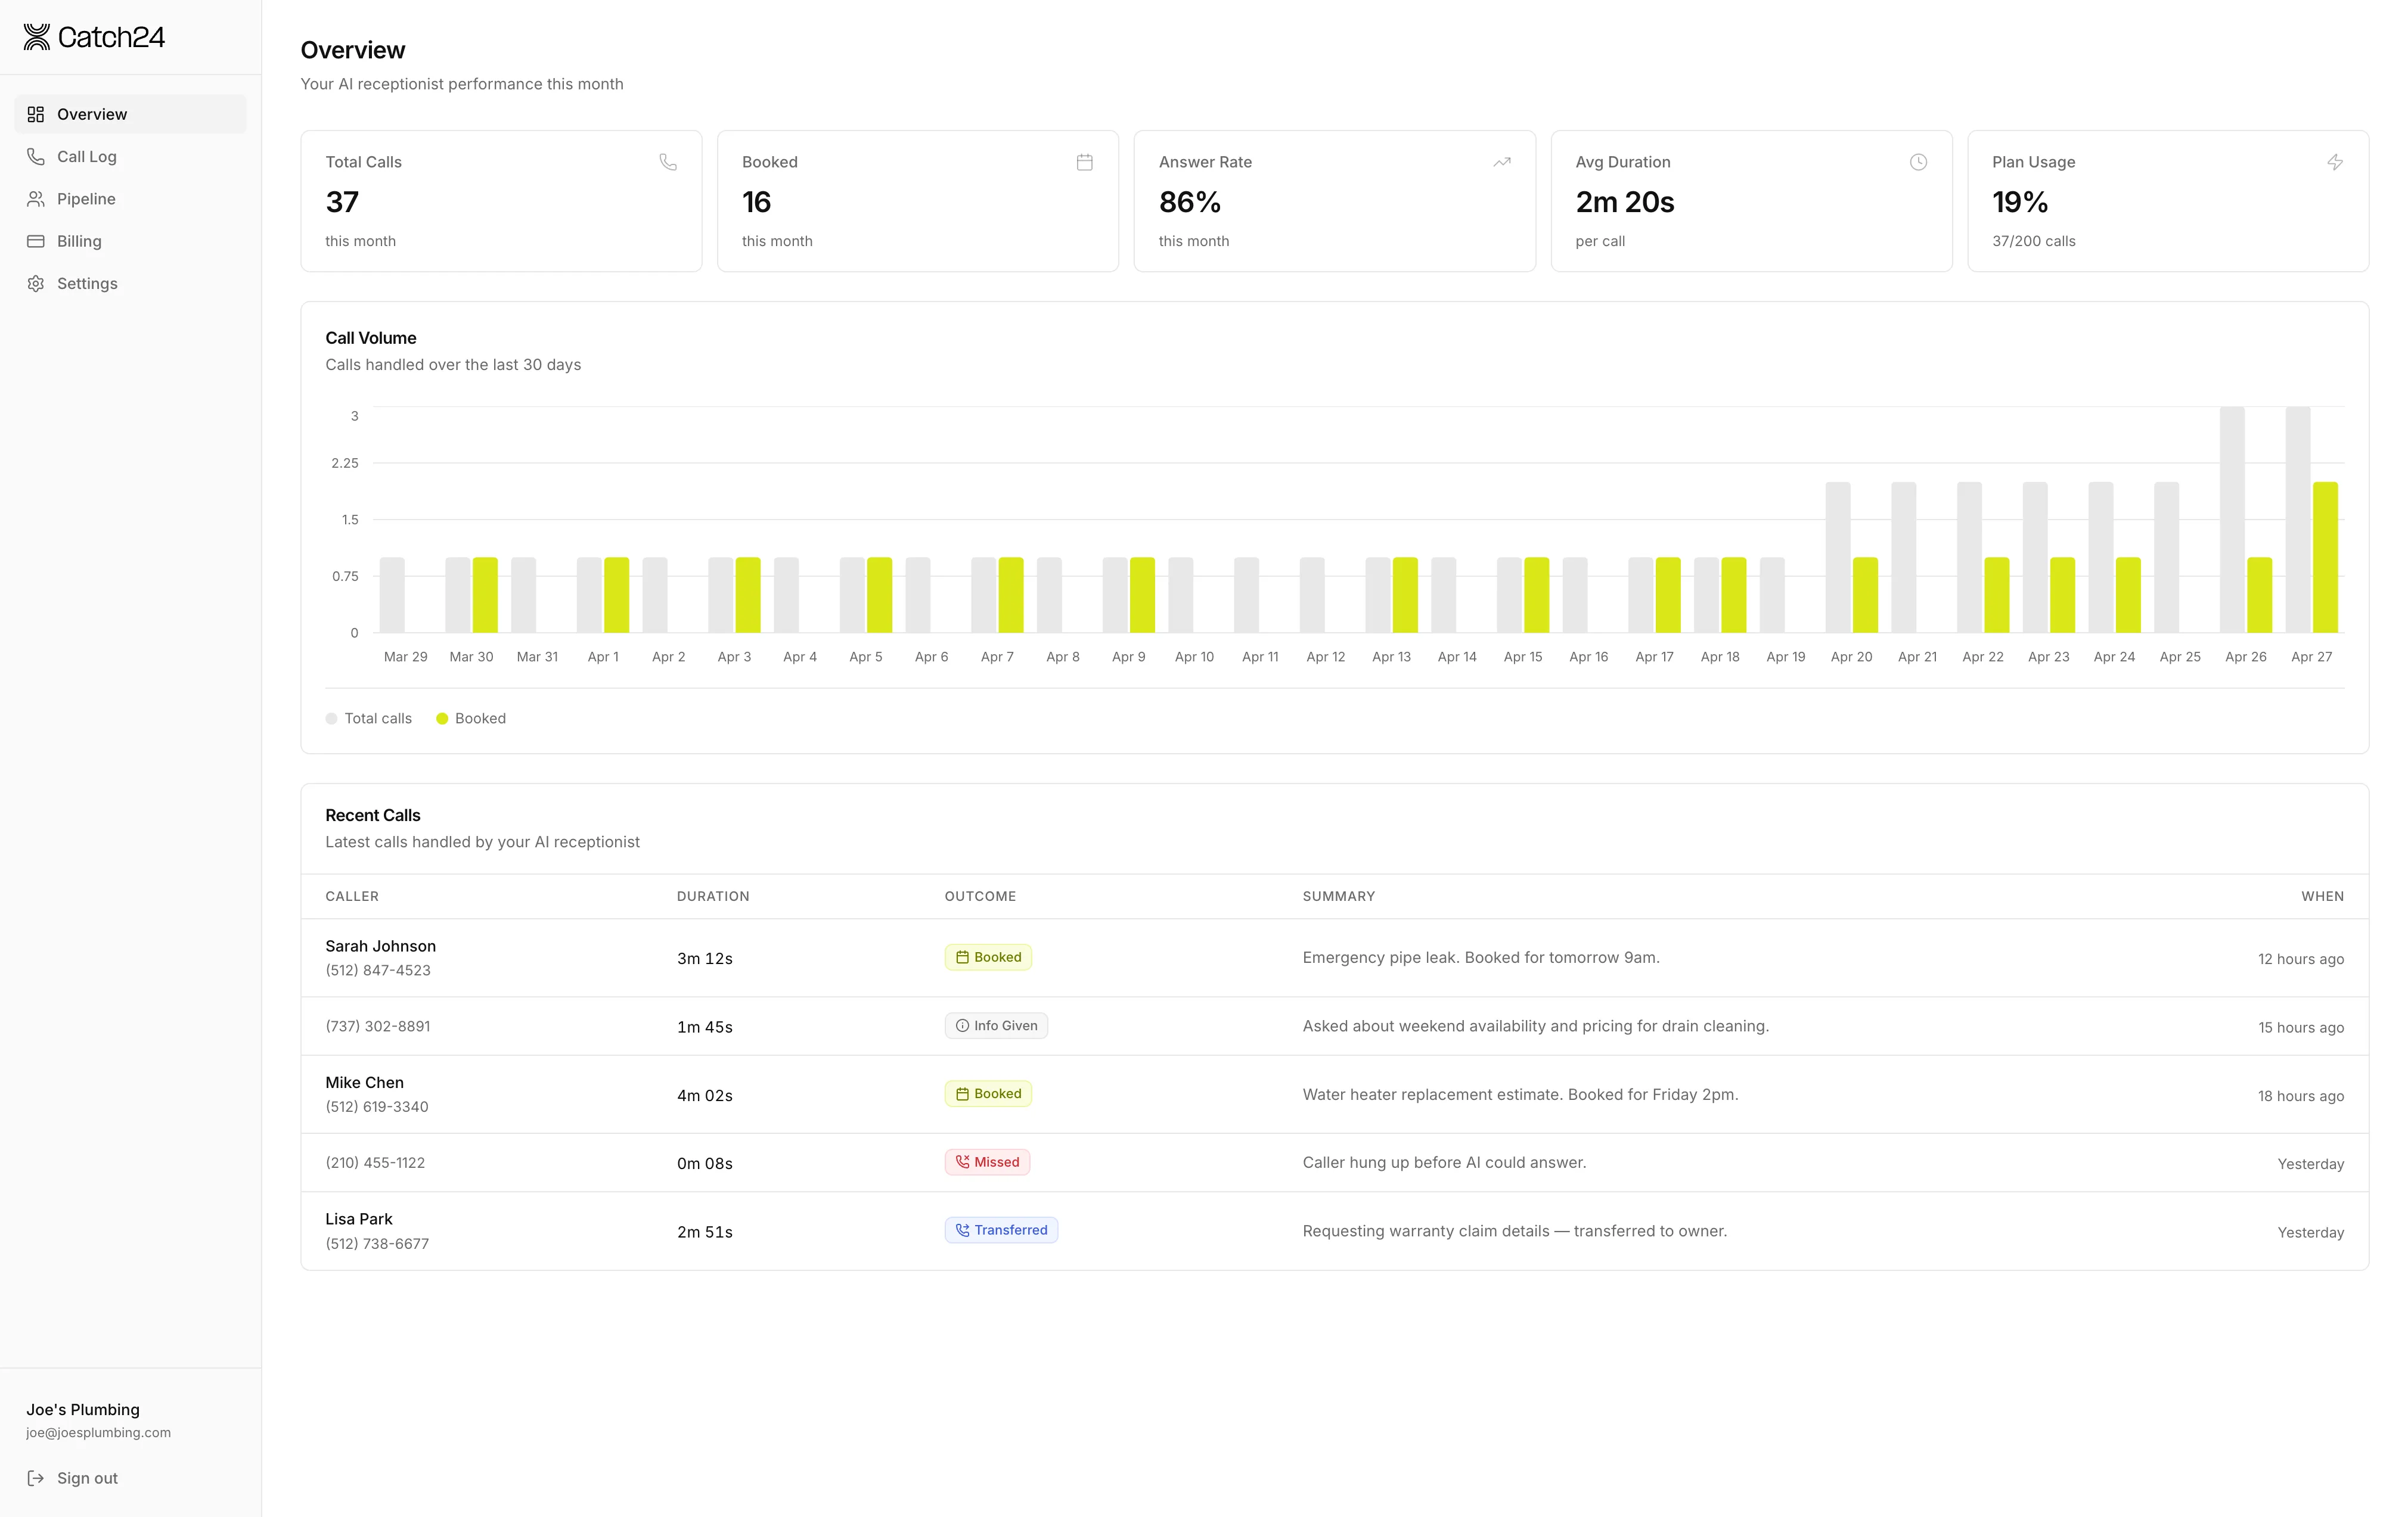Click the trending arrow icon on Answer Rate card
Image resolution: width=2408 pixels, height=1517 pixels.
(x=1501, y=161)
